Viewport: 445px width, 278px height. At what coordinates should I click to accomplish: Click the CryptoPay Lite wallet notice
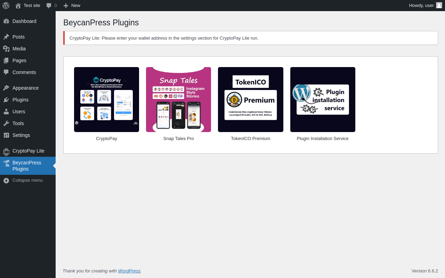click(251, 38)
